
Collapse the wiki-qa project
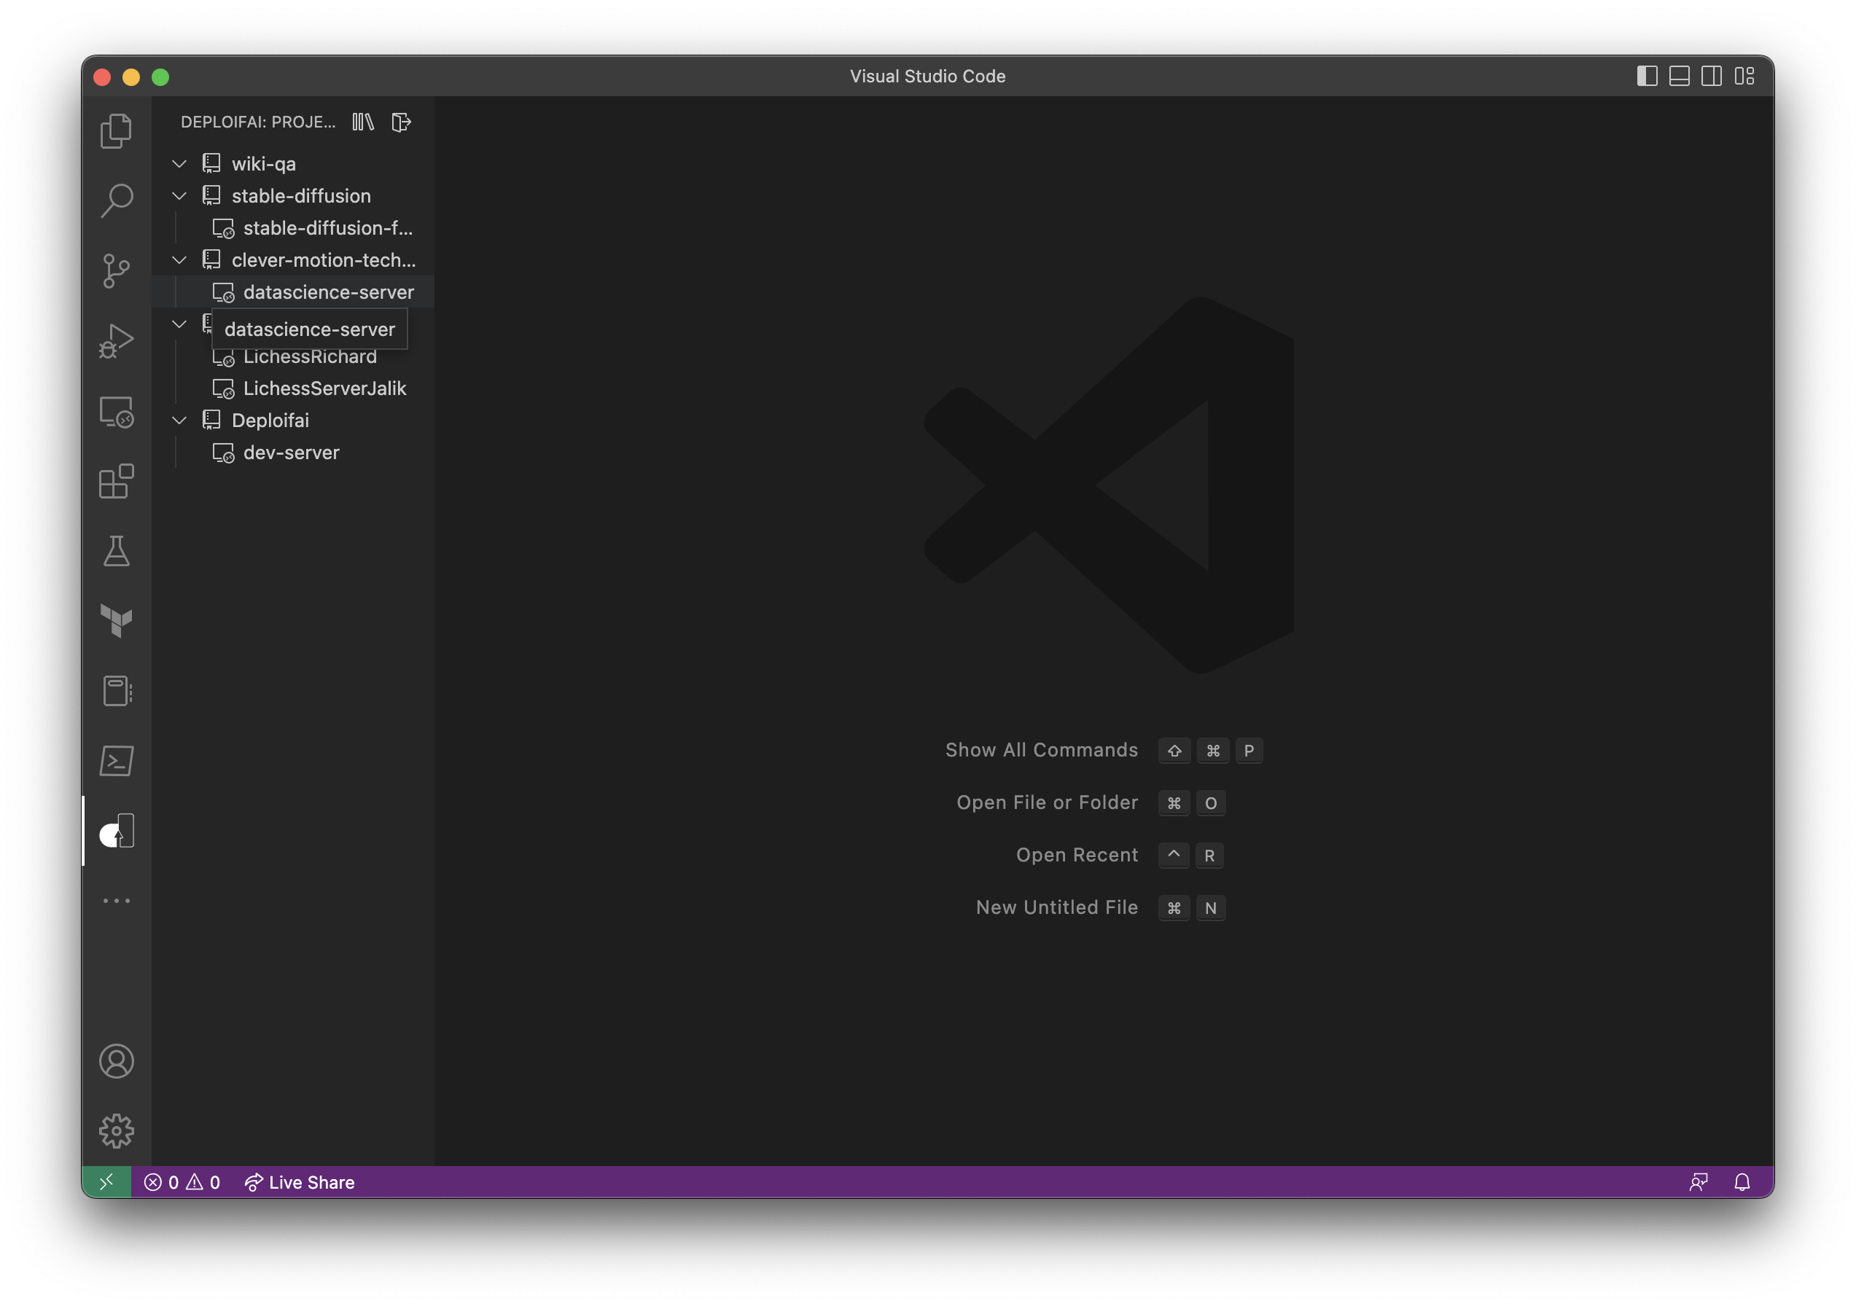(179, 164)
